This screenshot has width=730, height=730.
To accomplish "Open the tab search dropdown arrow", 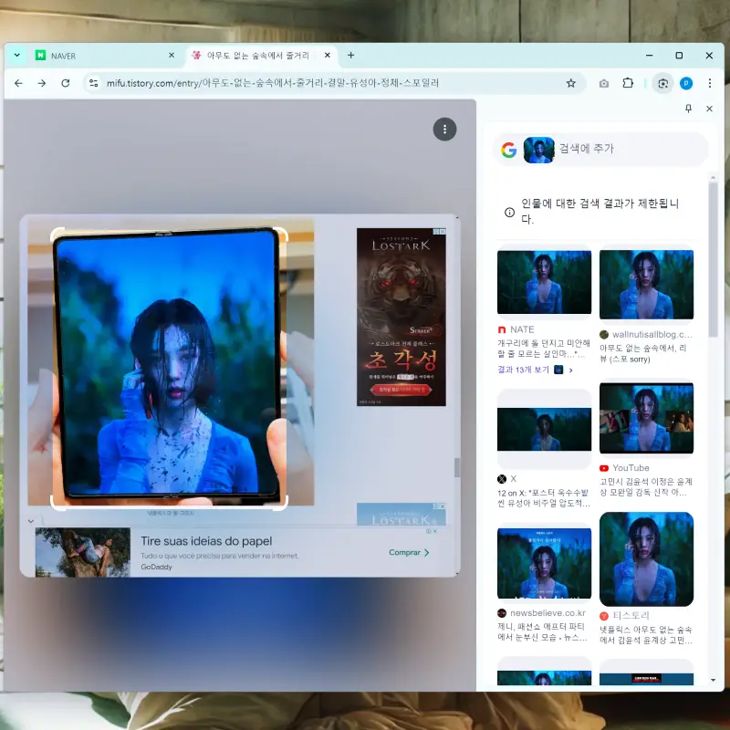I will pyautogui.click(x=16, y=55).
